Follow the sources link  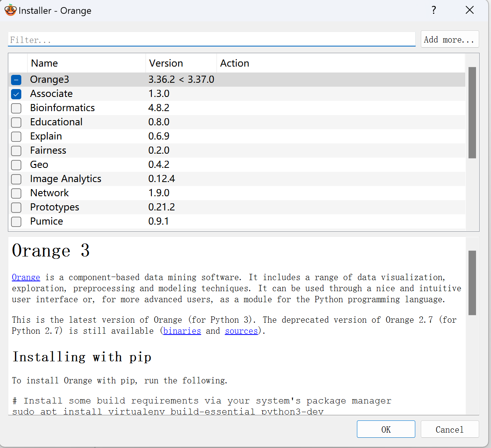pyautogui.click(x=241, y=331)
